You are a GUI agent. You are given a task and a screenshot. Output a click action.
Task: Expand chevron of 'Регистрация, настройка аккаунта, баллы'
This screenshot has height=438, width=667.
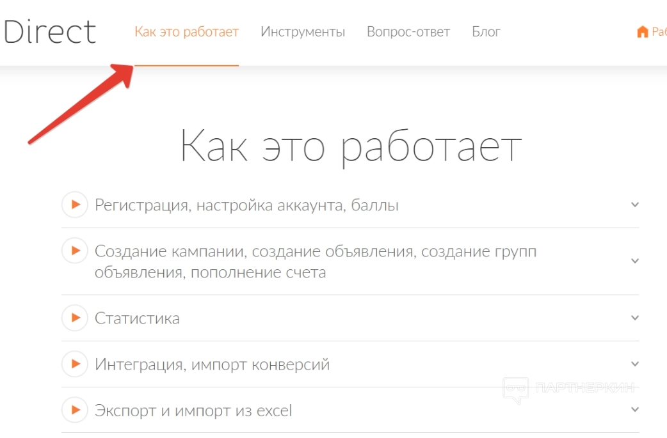pyautogui.click(x=634, y=205)
